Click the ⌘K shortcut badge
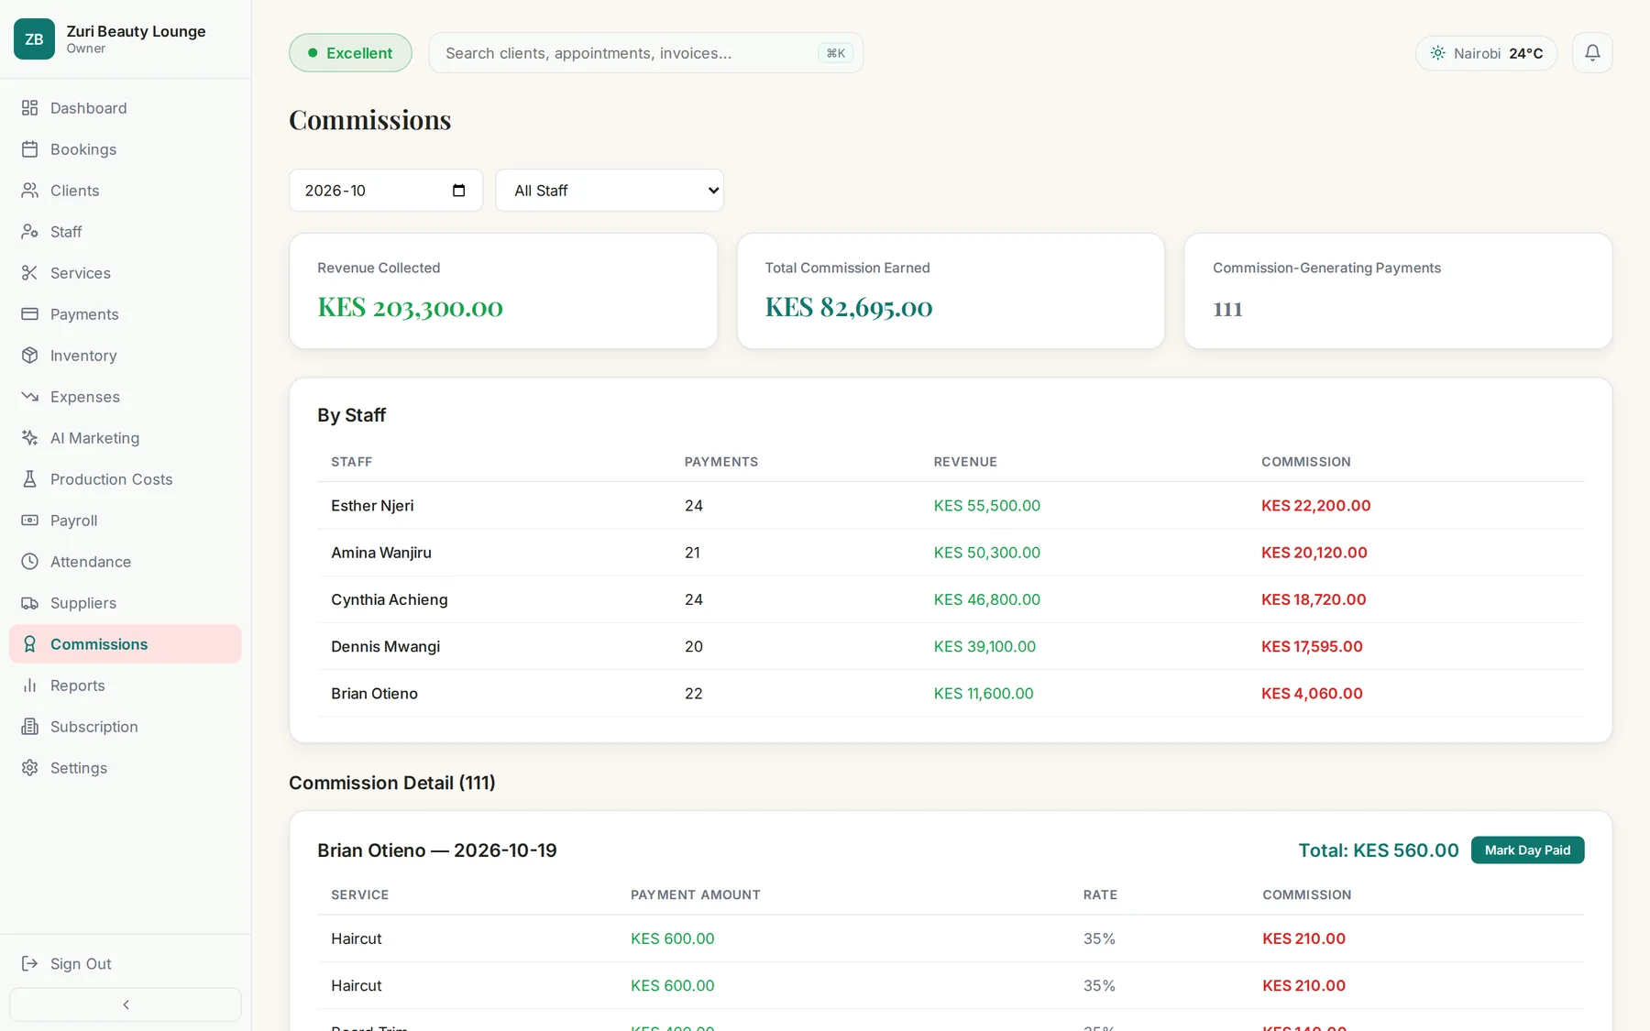The width and height of the screenshot is (1650, 1031). [x=835, y=53]
